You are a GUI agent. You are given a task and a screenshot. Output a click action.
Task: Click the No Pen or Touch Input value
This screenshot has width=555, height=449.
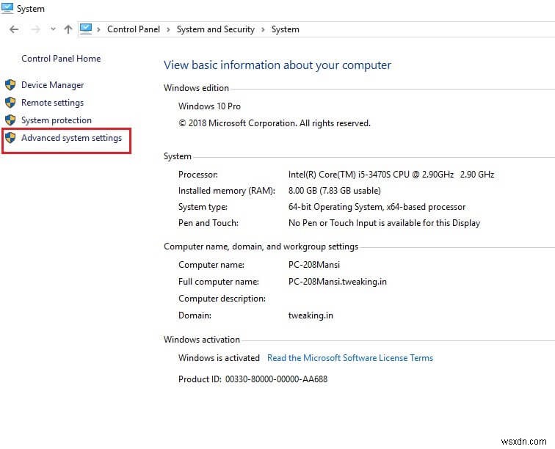click(x=384, y=223)
